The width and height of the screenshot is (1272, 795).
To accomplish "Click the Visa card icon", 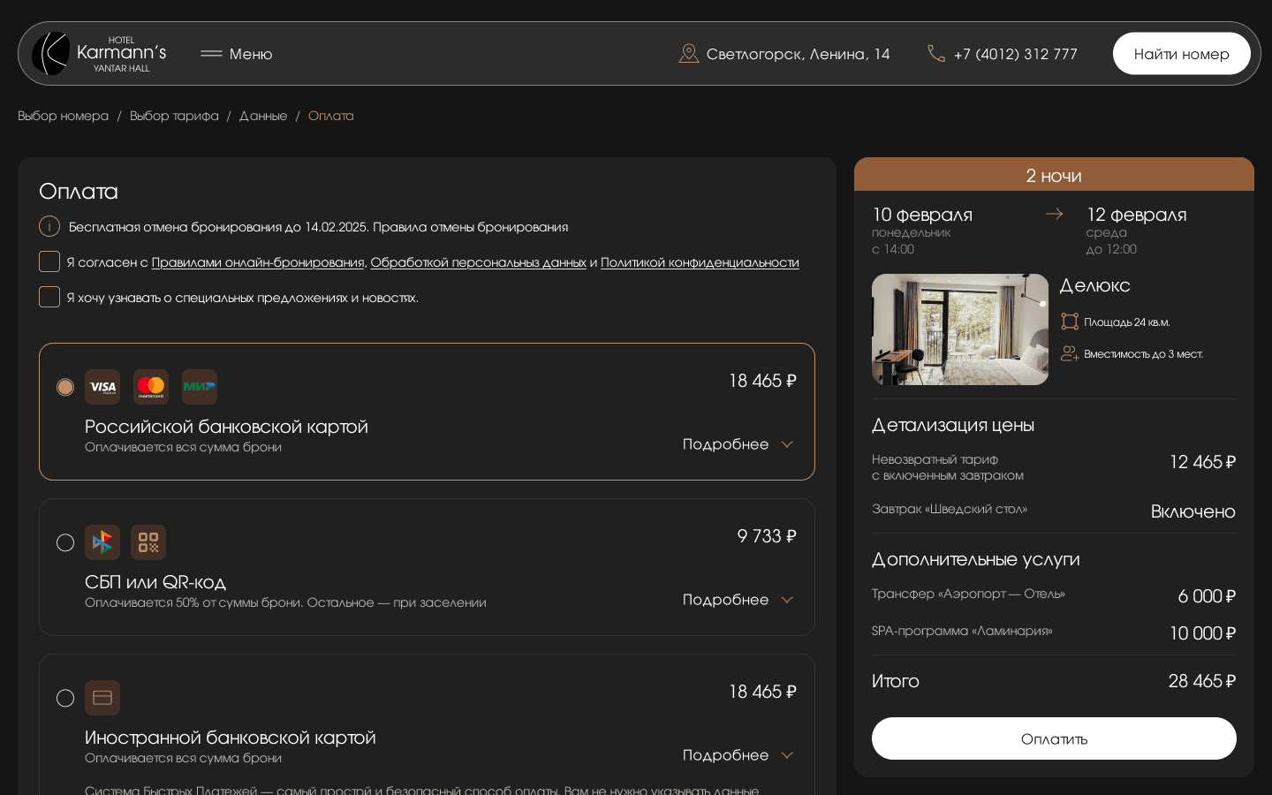I will (102, 387).
